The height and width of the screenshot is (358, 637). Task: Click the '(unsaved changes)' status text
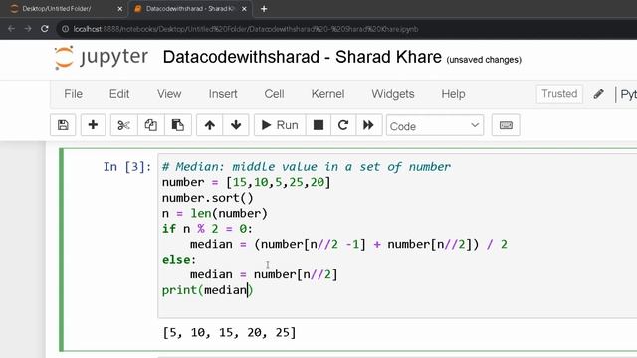tap(484, 60)
